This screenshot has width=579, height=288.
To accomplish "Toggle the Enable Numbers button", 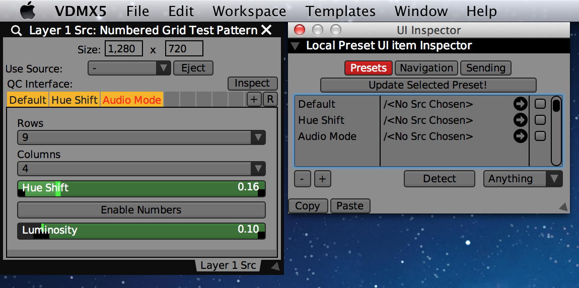I will [x=141, y=210].
